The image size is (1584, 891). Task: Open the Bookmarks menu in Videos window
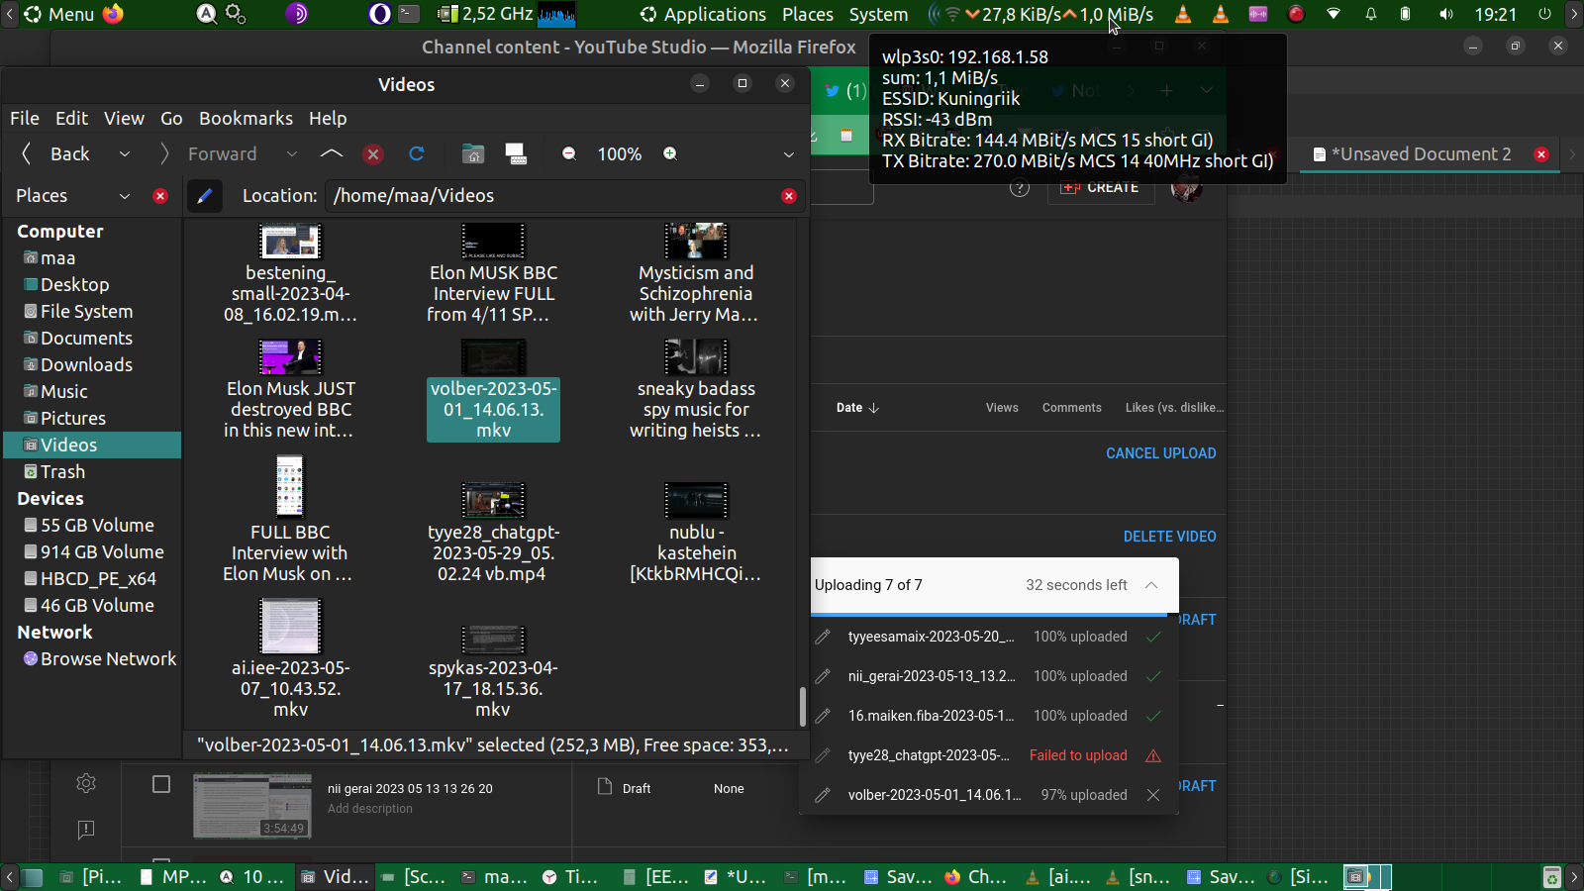246,118
